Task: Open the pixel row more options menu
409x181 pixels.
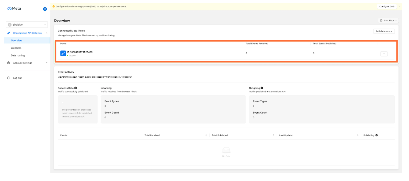Action: point(384,54)
